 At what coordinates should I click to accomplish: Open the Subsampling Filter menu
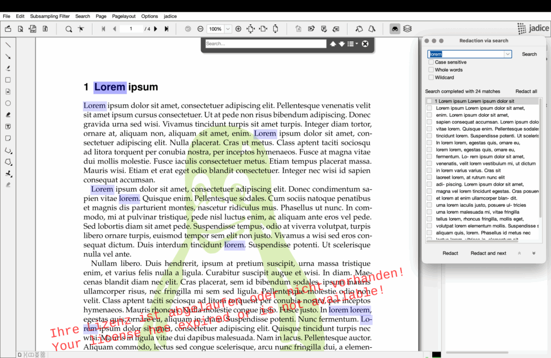50,17
